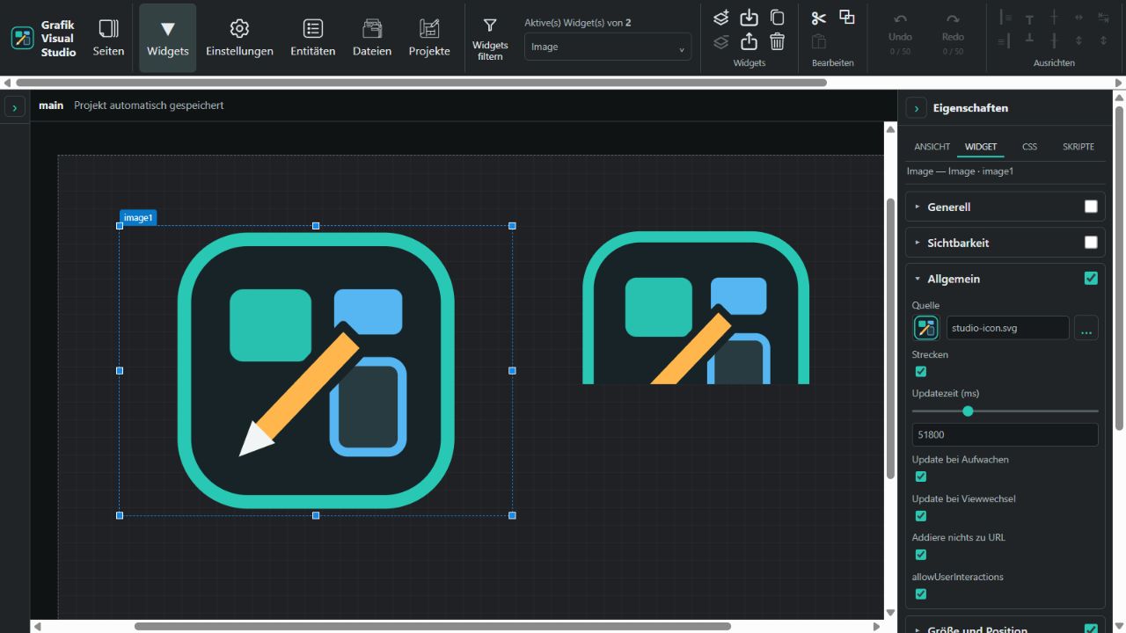Click the overlapping squares icon in Bearbeiten

click(x=846, y=17)
